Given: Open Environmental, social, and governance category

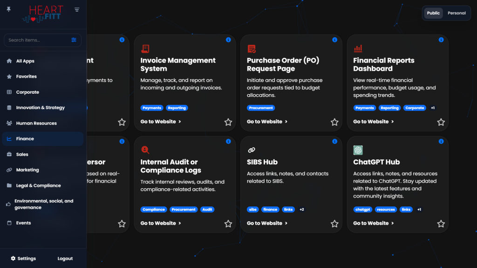Looking at the screenshot, I should coord(42,204).
